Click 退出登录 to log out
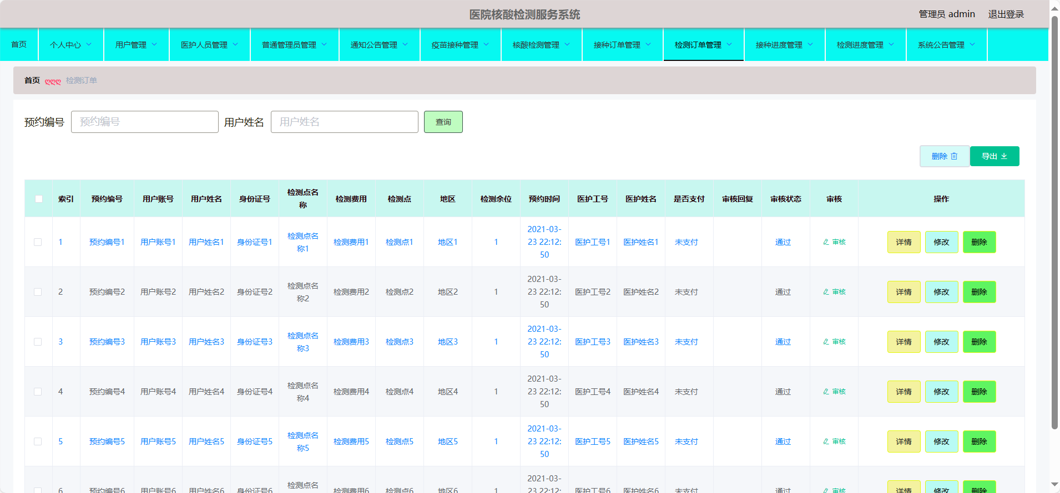 point(1006,14)
